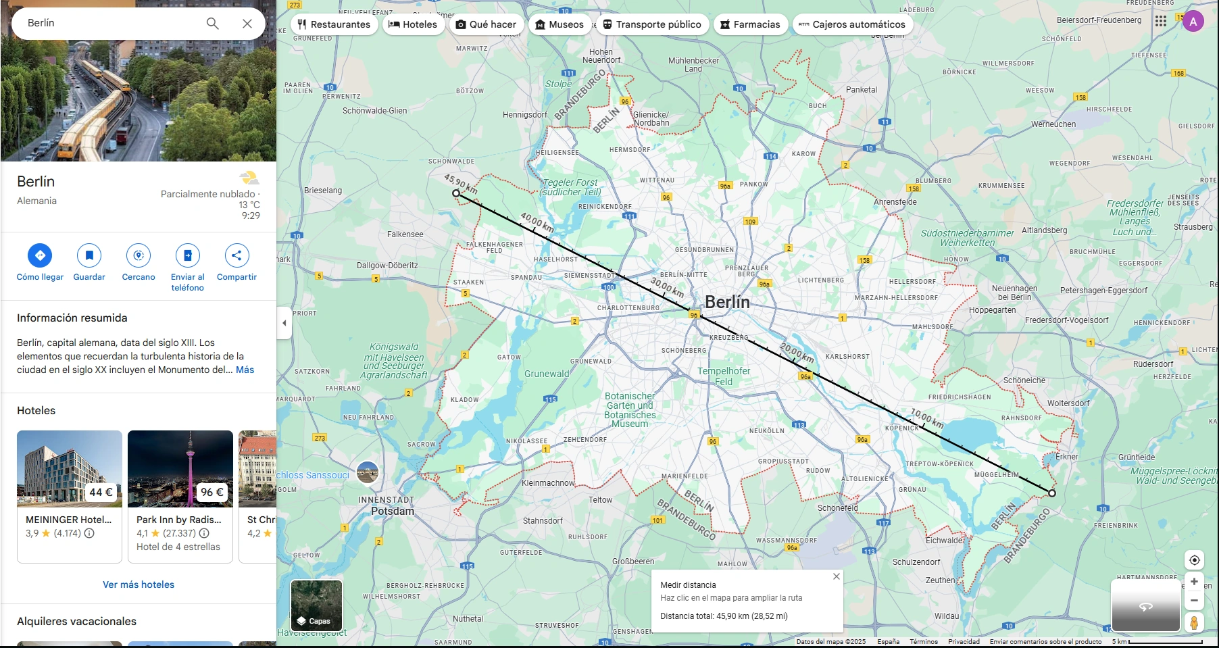Image resolution: width=1219 pixels, height=648 pixels.
Task: Click the search magnifier icon
Action: [x=212, y=24]
